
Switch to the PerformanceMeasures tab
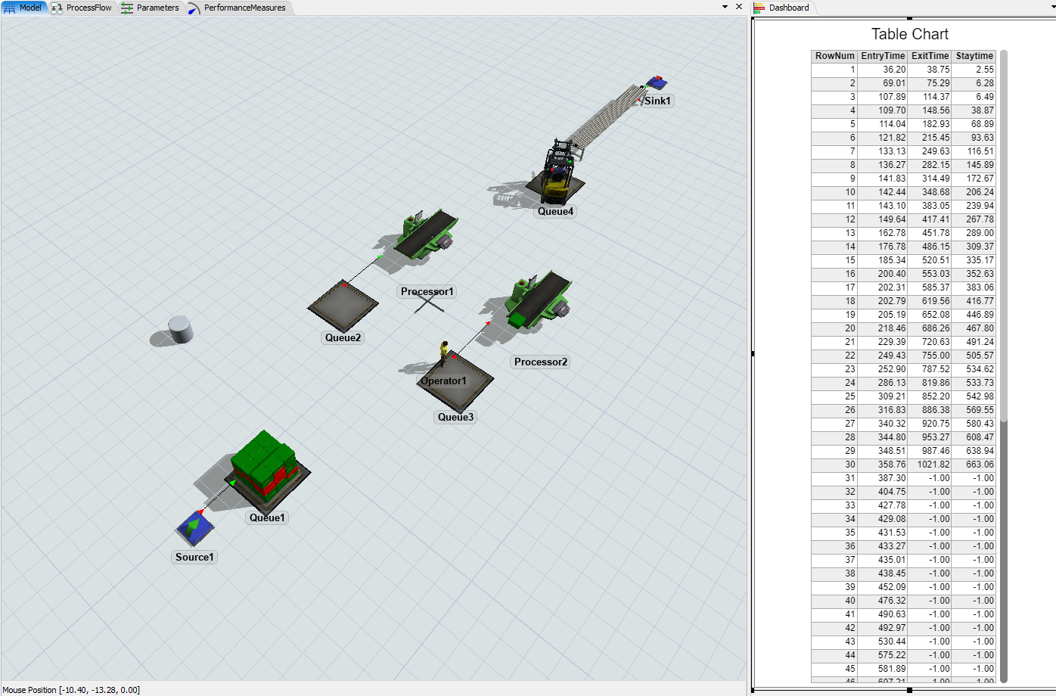(237, 8)
